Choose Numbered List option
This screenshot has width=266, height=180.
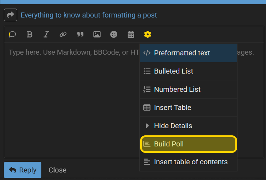point(188,89)
